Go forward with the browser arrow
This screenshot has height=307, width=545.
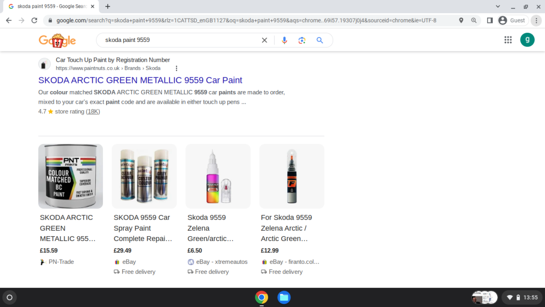tap(22, 21)
